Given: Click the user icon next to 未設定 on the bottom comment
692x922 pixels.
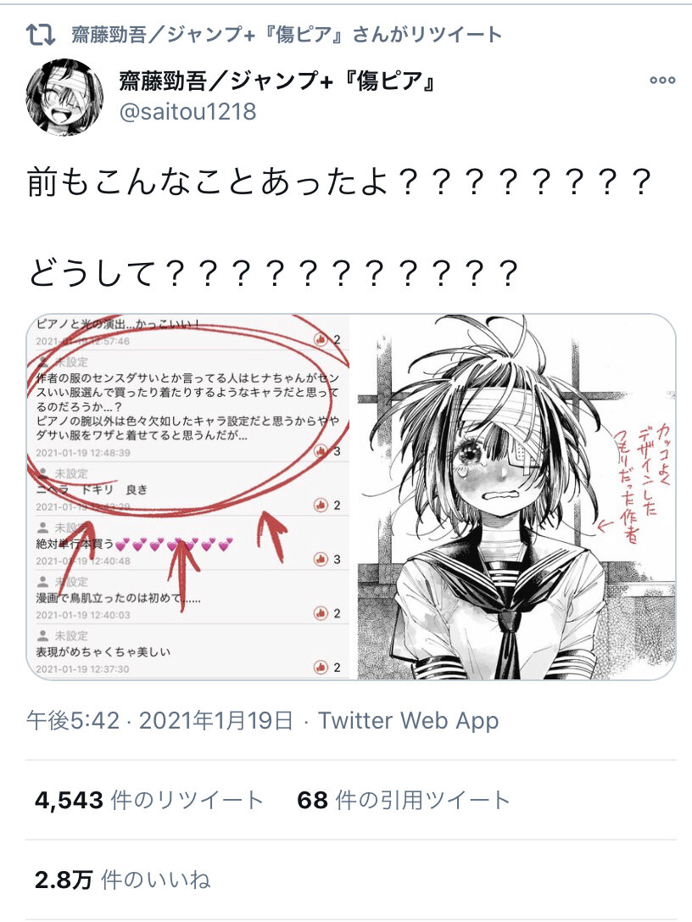Looking at the screenshot, I should click(43, 635).
